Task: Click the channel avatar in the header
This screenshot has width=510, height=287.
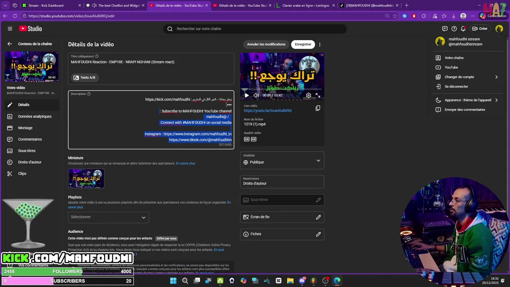Action: tap(499, 29)
